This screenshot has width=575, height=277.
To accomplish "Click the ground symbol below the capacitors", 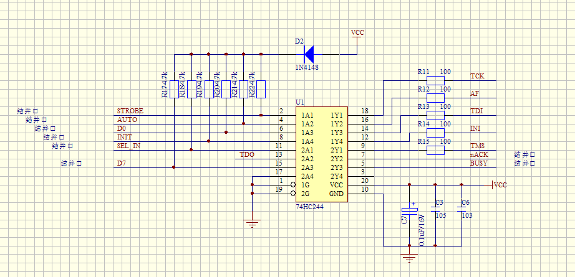I will [x=409, y=258].
